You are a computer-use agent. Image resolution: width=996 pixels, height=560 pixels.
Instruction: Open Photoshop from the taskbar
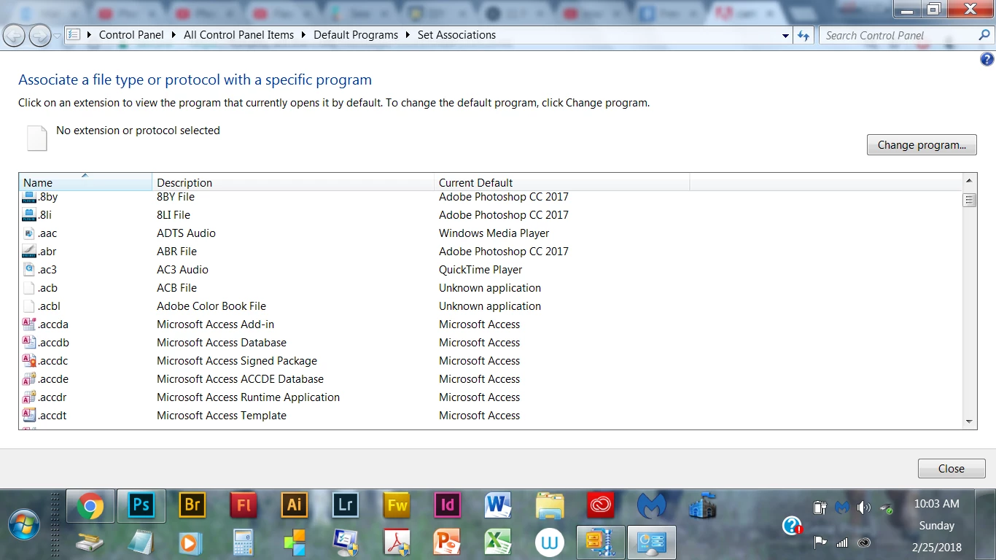(141, 506)
